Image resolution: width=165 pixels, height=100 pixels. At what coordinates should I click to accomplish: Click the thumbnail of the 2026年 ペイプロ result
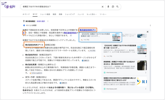coord(142,49)
